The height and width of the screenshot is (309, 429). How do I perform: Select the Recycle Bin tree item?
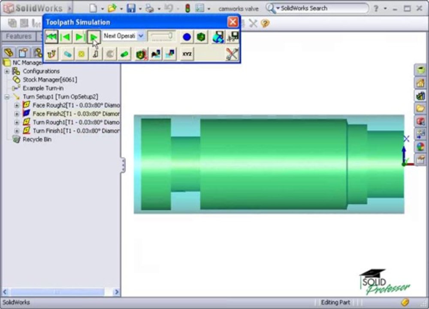pos(37,139)
